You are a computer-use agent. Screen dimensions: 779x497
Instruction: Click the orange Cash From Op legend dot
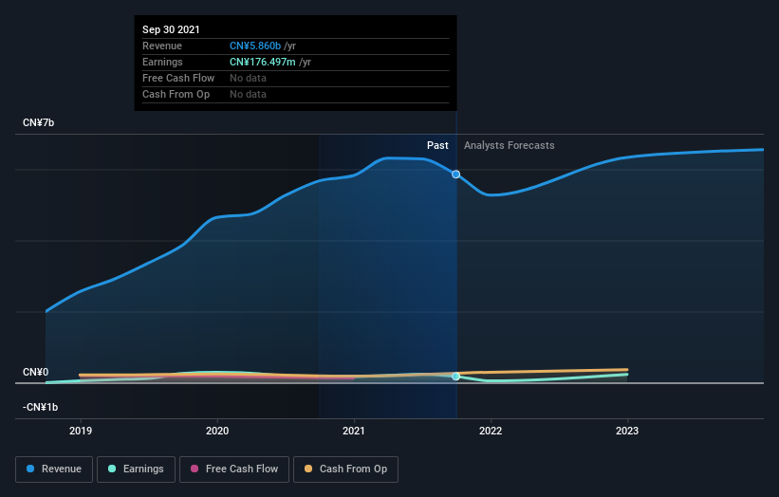pyautogui.click(x=308, y=469)
